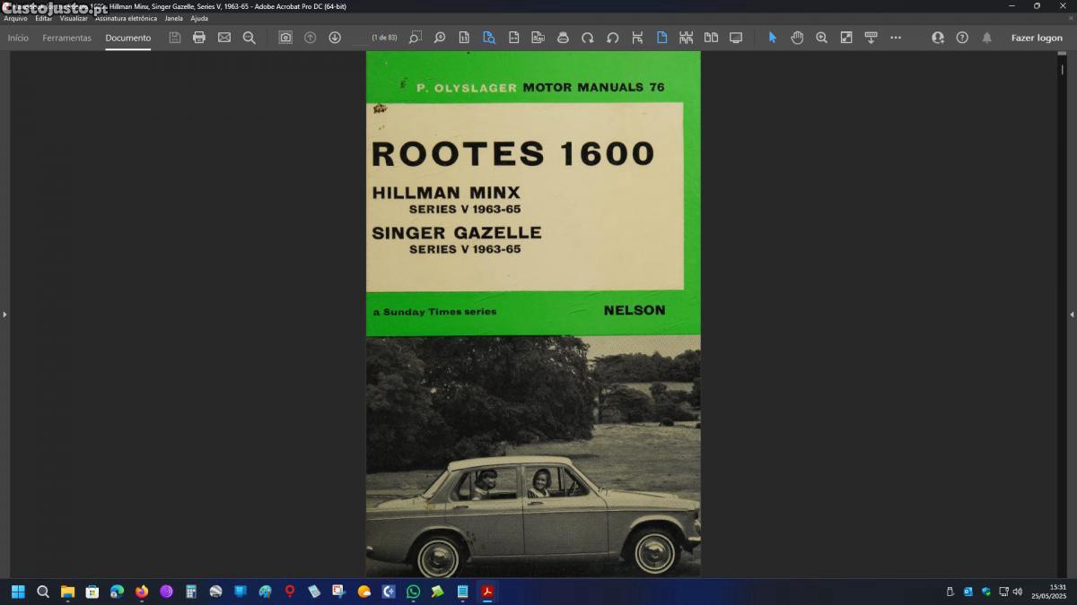Toggle single page view mode
The height and width of the screenshot is (605, 1077).
coord(661,38)
